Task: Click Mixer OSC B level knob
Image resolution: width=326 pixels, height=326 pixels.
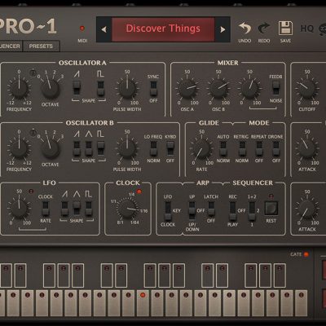Action: (218, 89)
